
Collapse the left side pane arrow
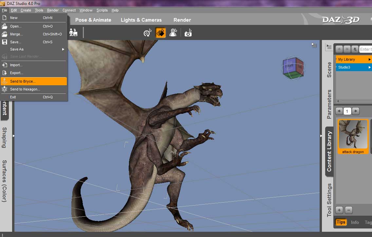[x=13, y=136]
